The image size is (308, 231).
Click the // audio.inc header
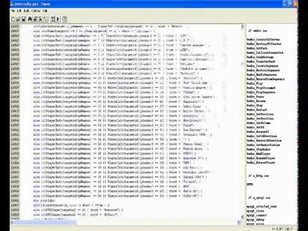tap(257, 31)
